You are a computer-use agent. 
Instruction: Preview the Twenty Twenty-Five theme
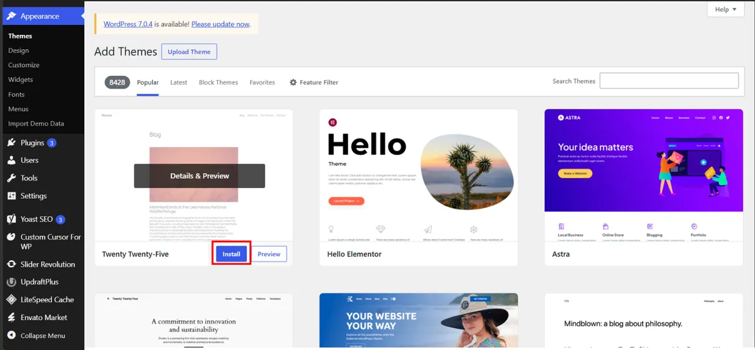(269, 254)
